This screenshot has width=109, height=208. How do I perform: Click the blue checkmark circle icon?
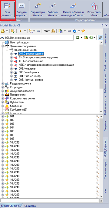[74, 31]
